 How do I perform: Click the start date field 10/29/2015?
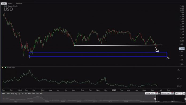point(150,93)
